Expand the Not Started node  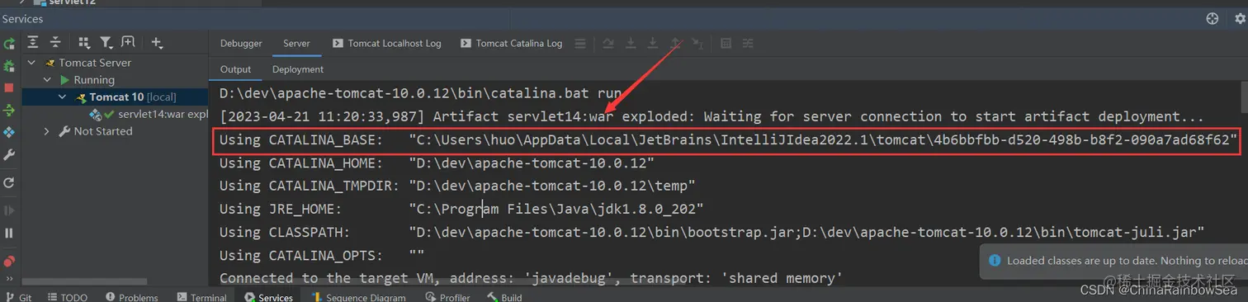[48, 131]
